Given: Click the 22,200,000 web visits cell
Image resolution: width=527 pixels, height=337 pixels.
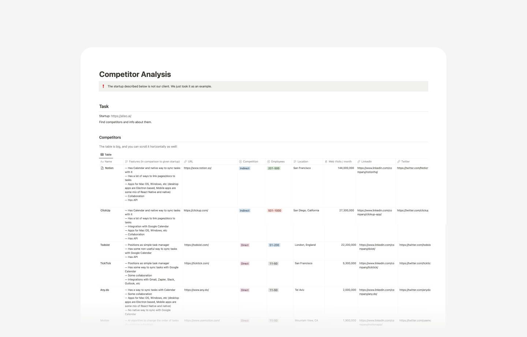Looking at the screenshot, I should pos(348,245).
